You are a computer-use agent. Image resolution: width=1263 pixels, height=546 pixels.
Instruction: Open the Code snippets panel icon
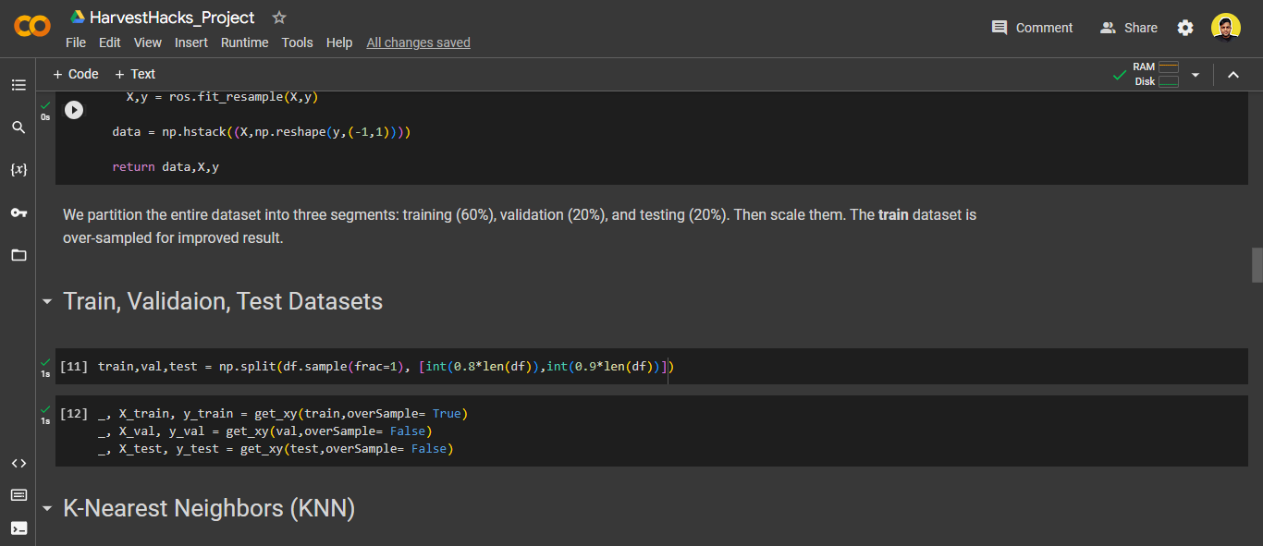(x=18, y=463)
